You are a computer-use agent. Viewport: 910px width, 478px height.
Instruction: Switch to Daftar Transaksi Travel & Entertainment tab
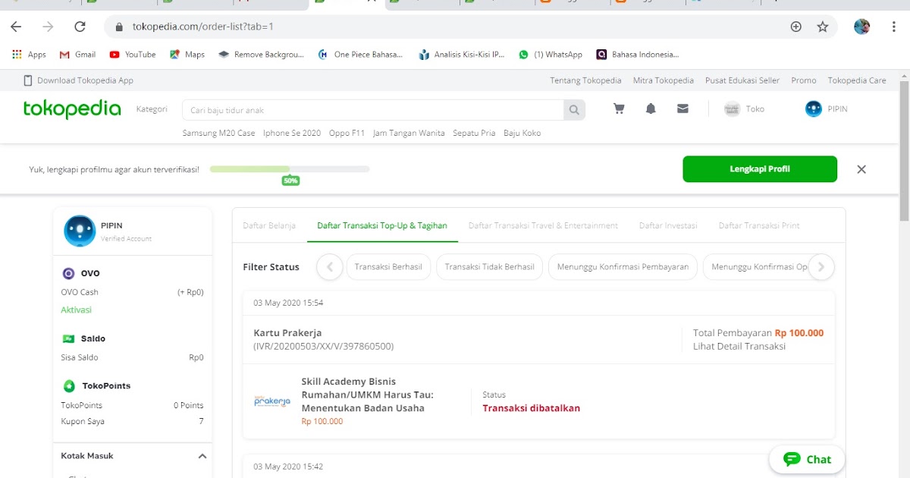click(x=543, y=225)
